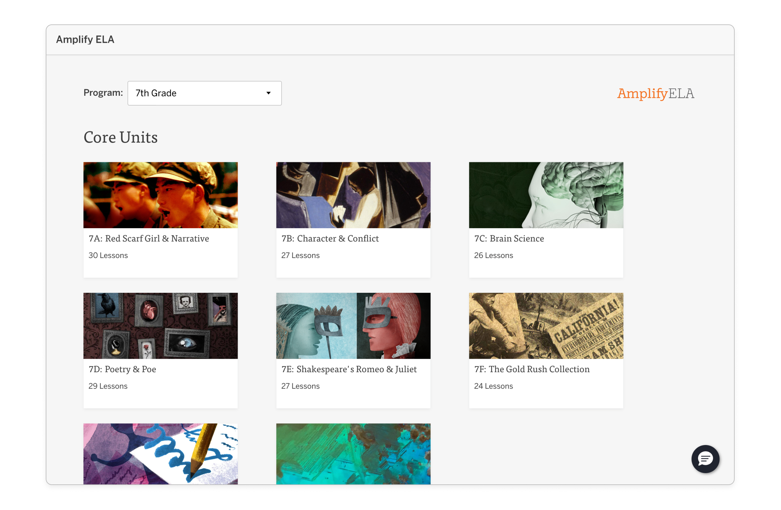Open the Program grade selector dropdown

[x=204, y=93]
